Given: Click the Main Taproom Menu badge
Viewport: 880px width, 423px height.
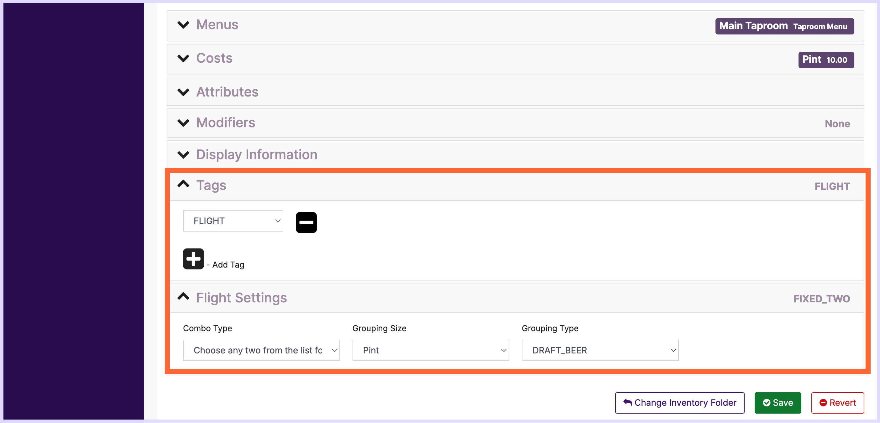Looking at the screenshot, I should (x=784, y=26).
